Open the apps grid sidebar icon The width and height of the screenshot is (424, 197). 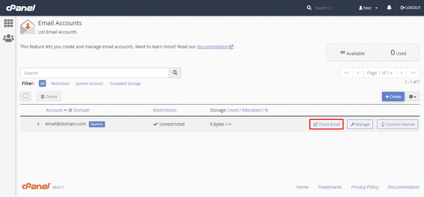click(x=8, y=23)
